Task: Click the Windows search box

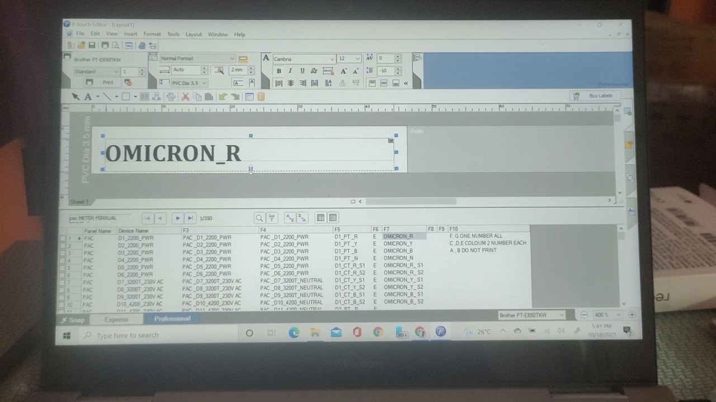Action: click(x=159, y=335)
